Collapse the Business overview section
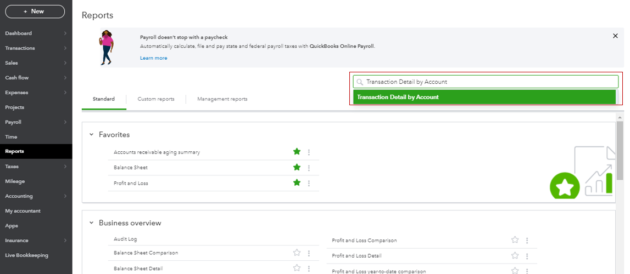The height and width of the screenshot is (274, 630). click(x=91, y=223)
